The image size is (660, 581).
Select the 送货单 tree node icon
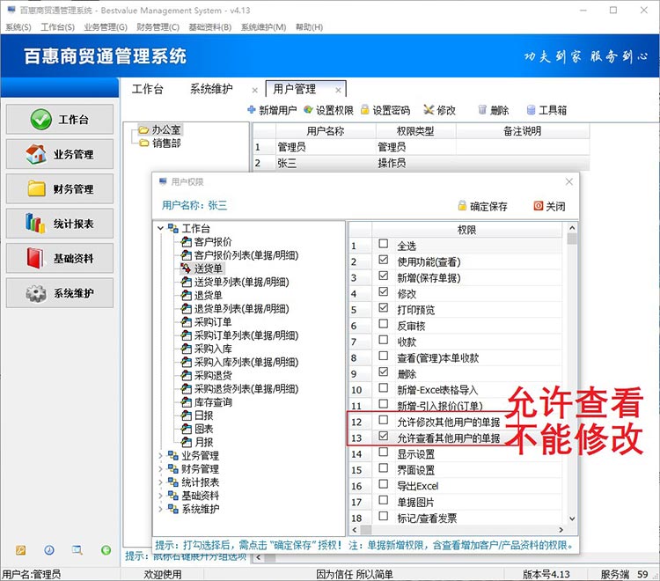186,268
